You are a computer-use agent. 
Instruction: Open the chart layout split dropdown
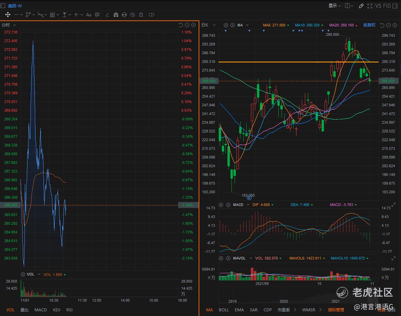point(349,6)
